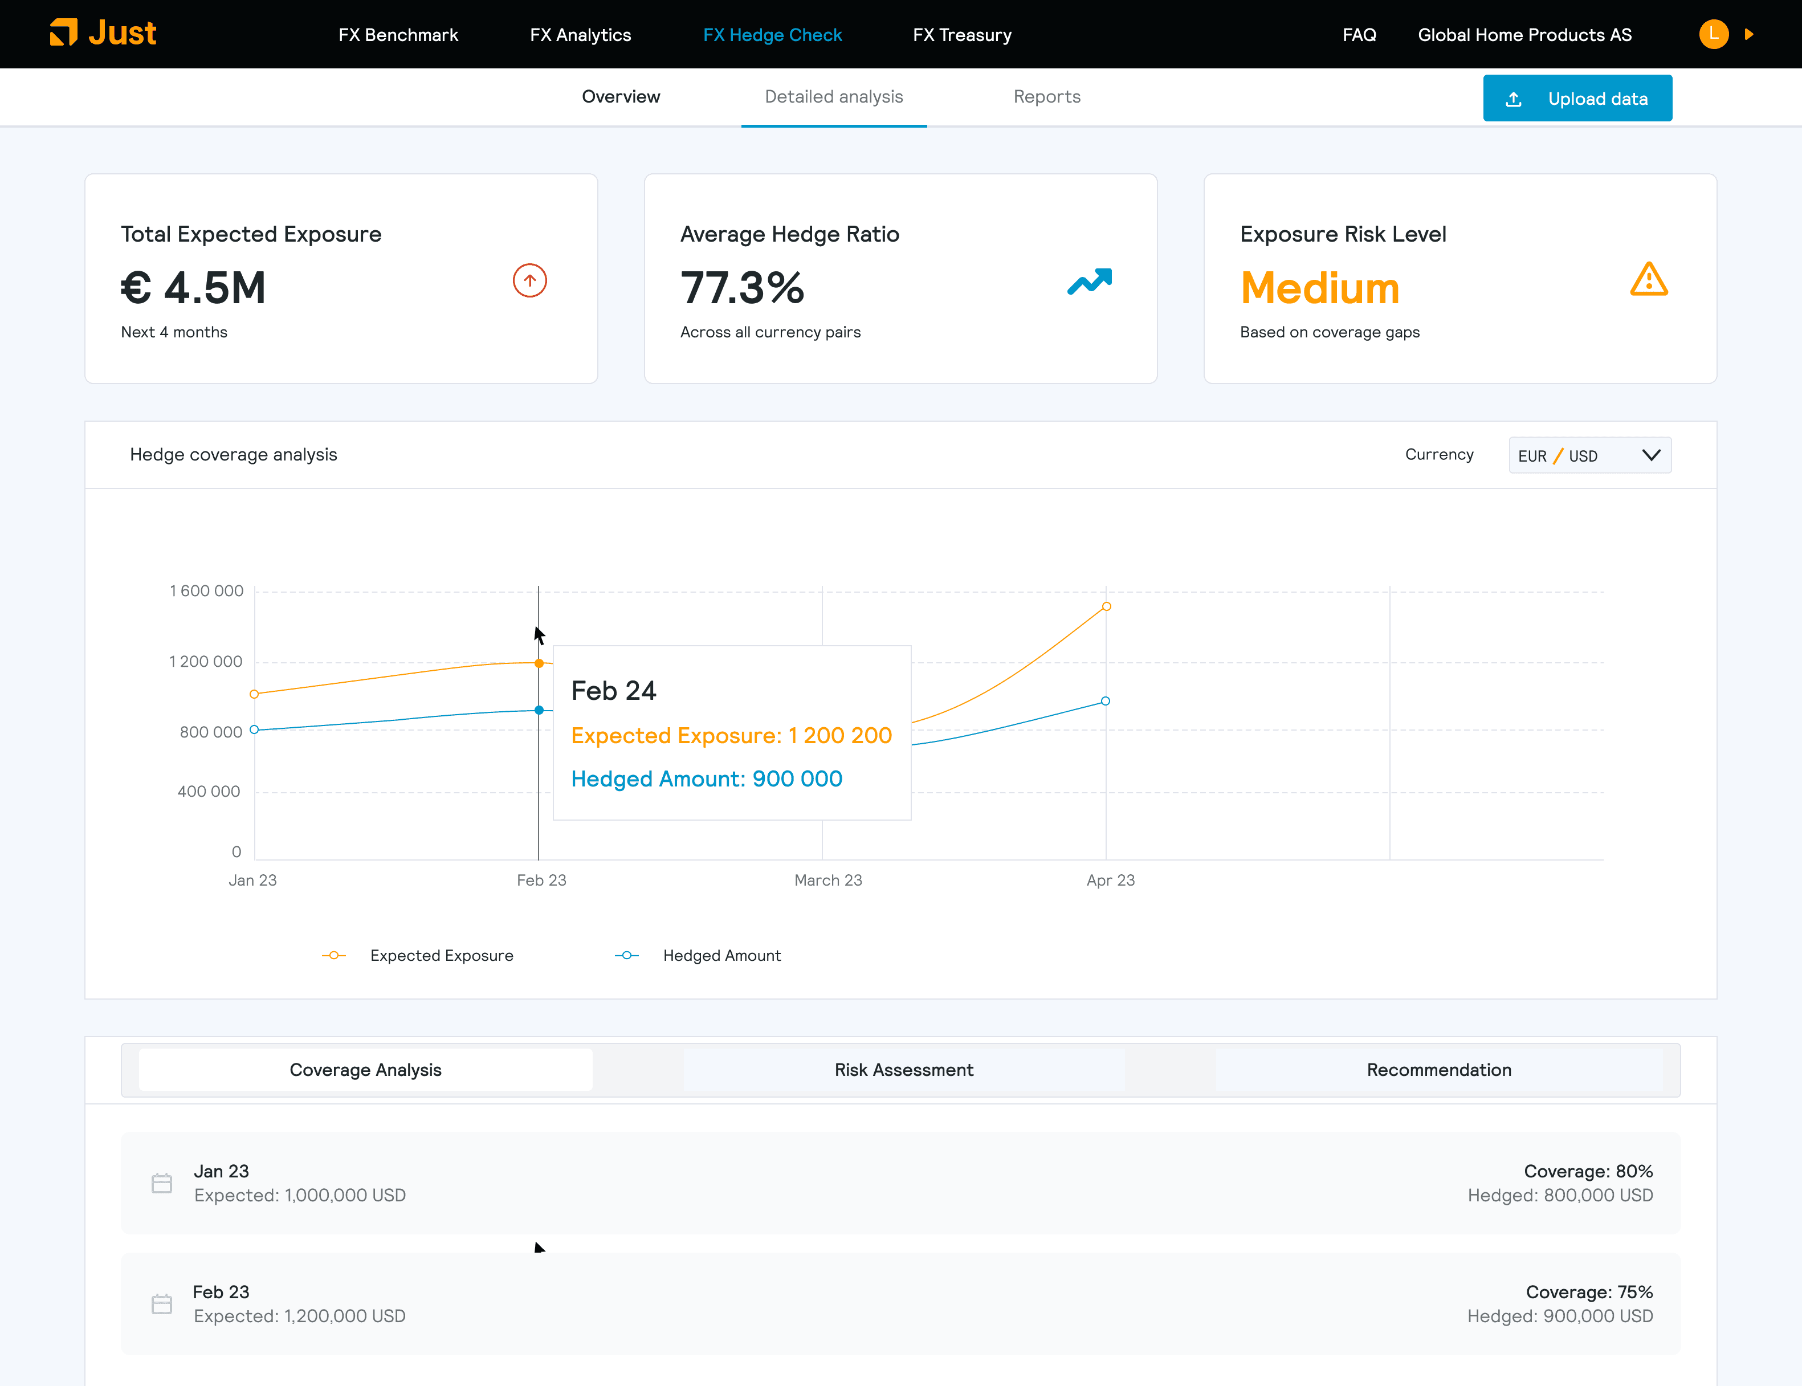Image resolution: width=1802 pixels, height=1386 pixels.
Task: Select the Recommendation tab
Action: [1439, 1070]
